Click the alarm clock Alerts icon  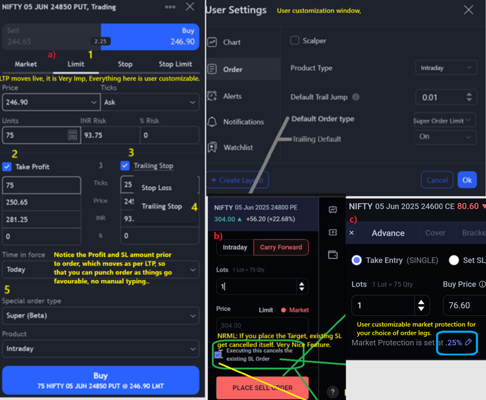click(212, 96)
